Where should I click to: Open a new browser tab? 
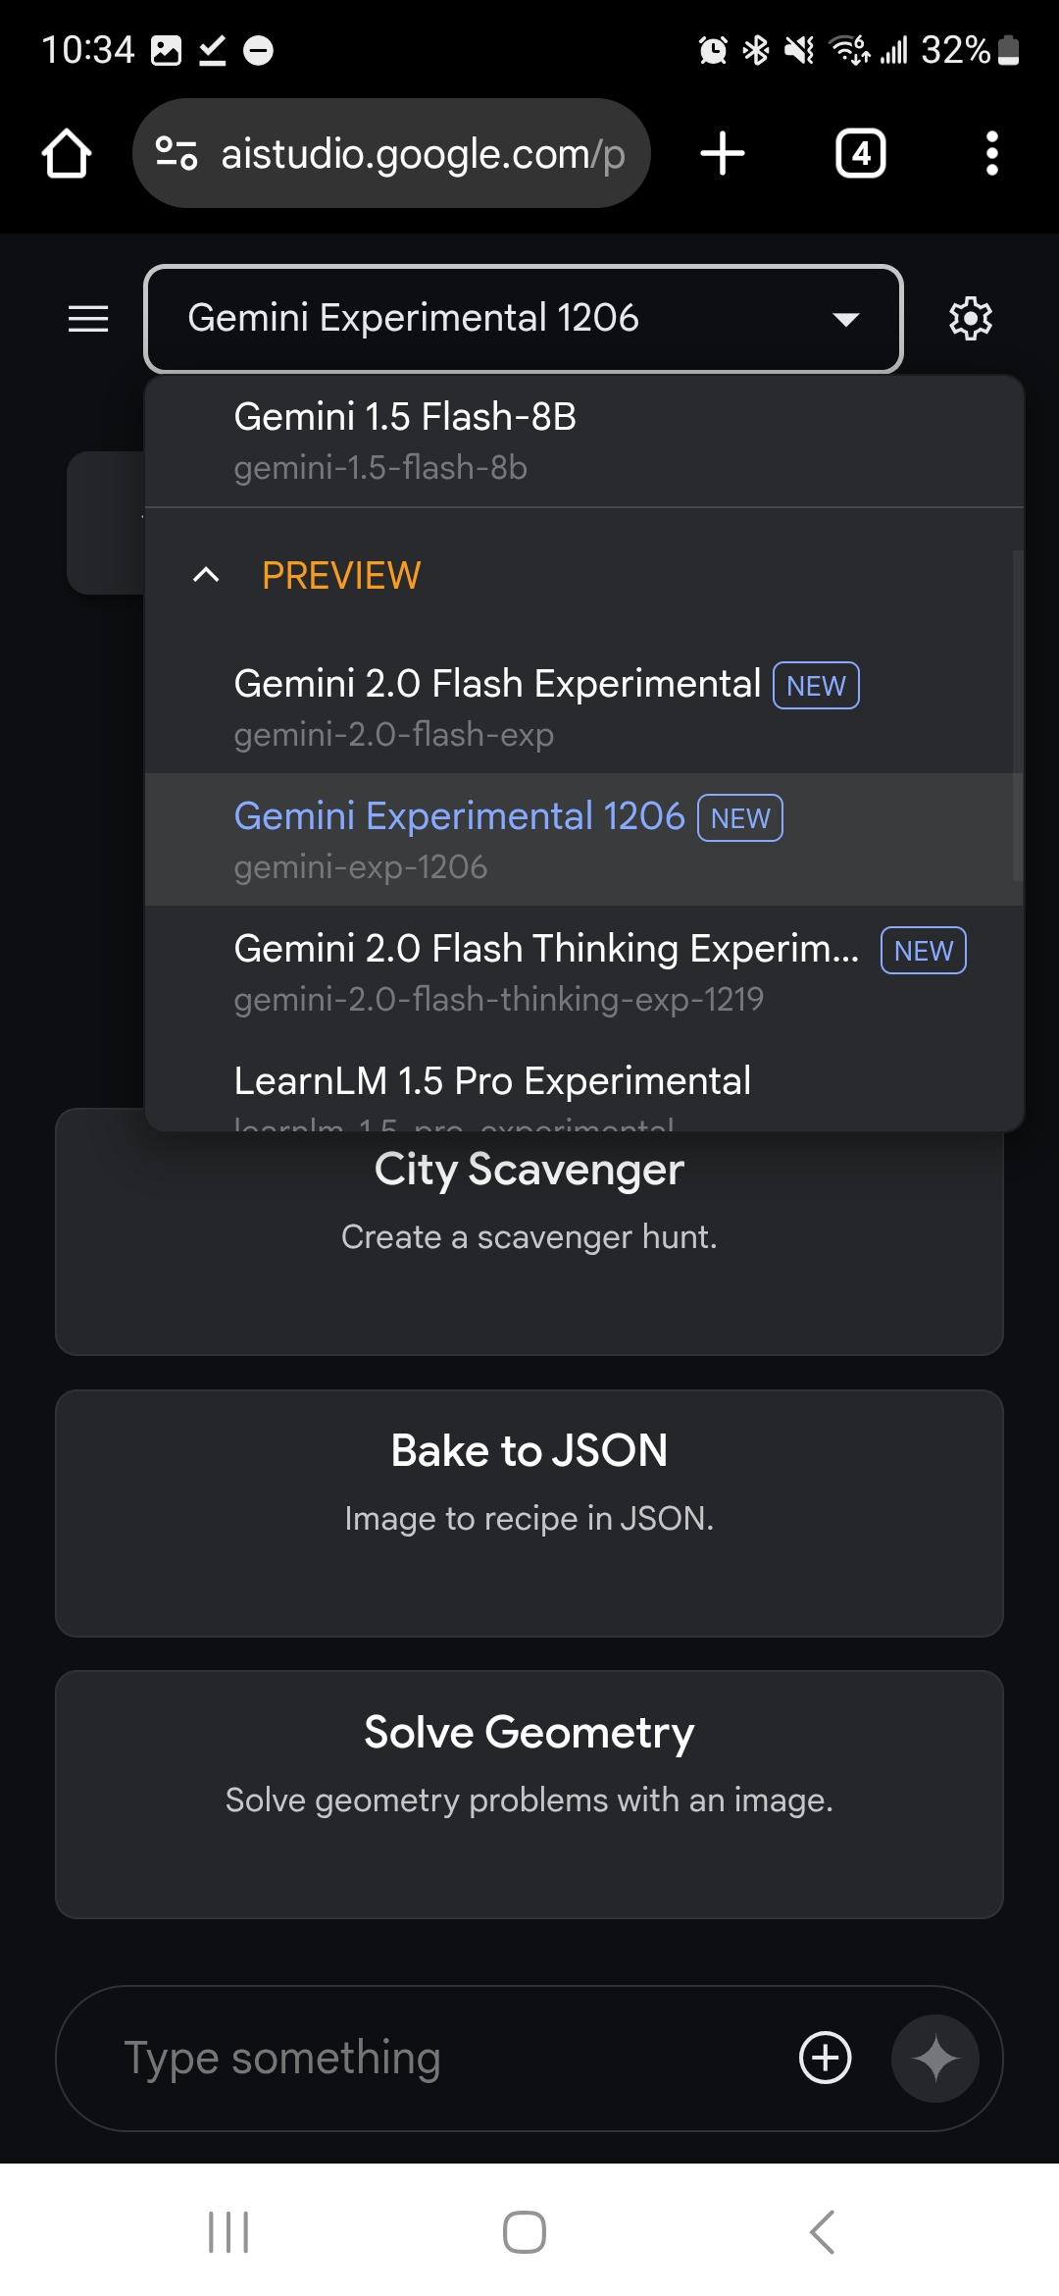pos(723,154)
